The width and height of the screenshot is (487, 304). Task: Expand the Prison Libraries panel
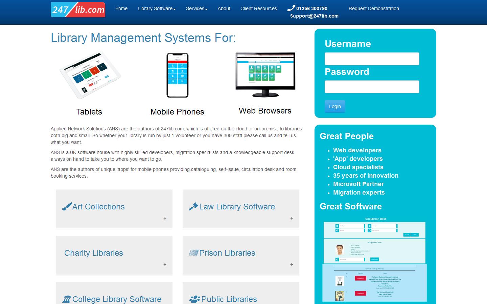[x=291, y=265]
